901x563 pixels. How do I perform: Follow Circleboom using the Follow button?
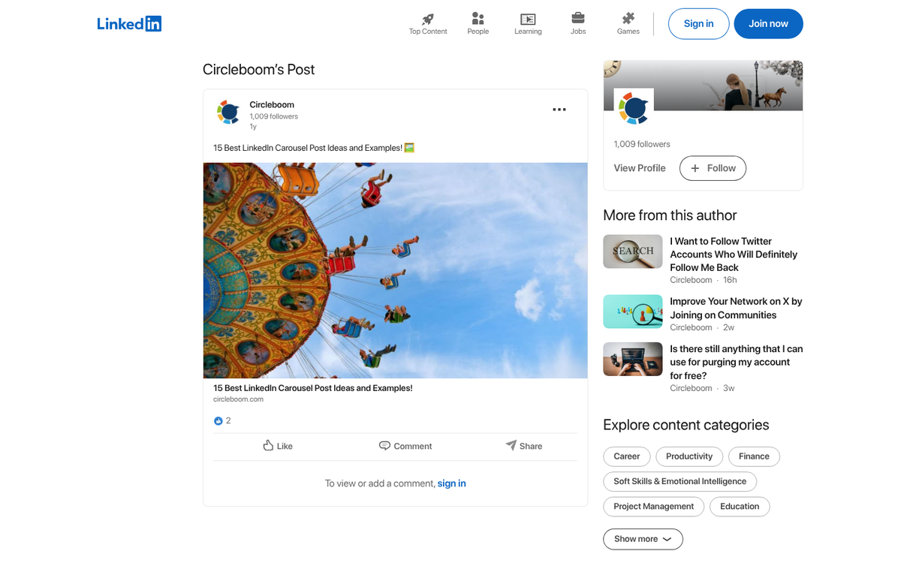712,168
